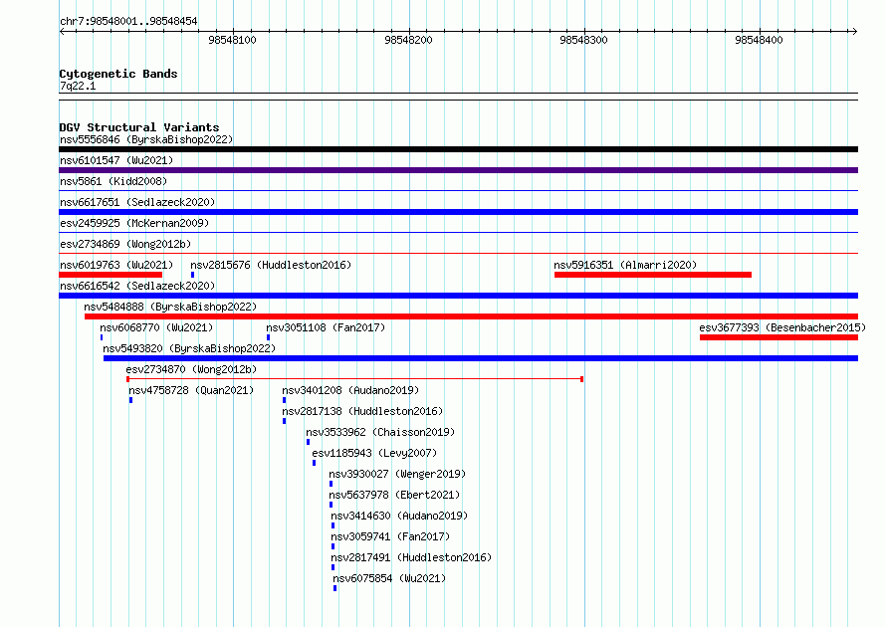The height and width of the screenshot is (627, 886).
Task: Click the blue nsv2817491 marker
Action: point(332,567)
